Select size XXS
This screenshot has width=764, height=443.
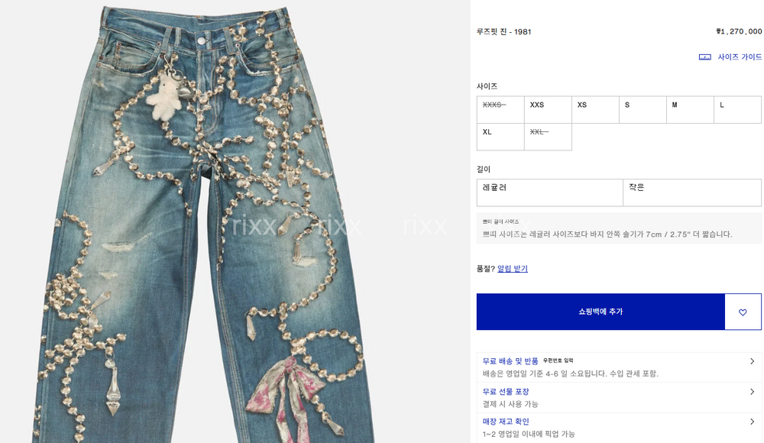548,110
